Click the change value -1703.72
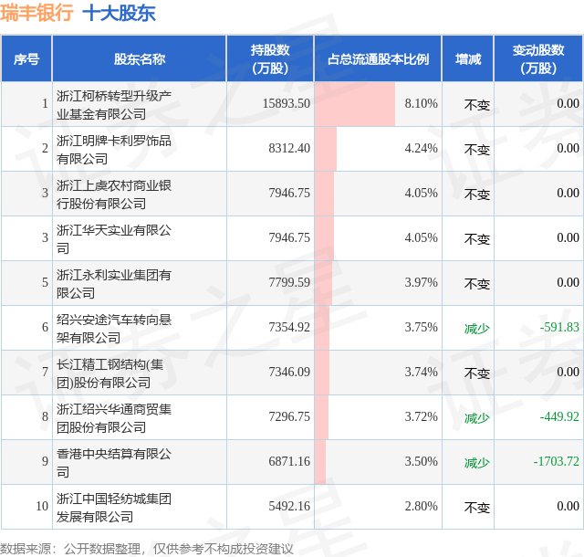This screenshot has height=557, width=584. coord(557,461)
